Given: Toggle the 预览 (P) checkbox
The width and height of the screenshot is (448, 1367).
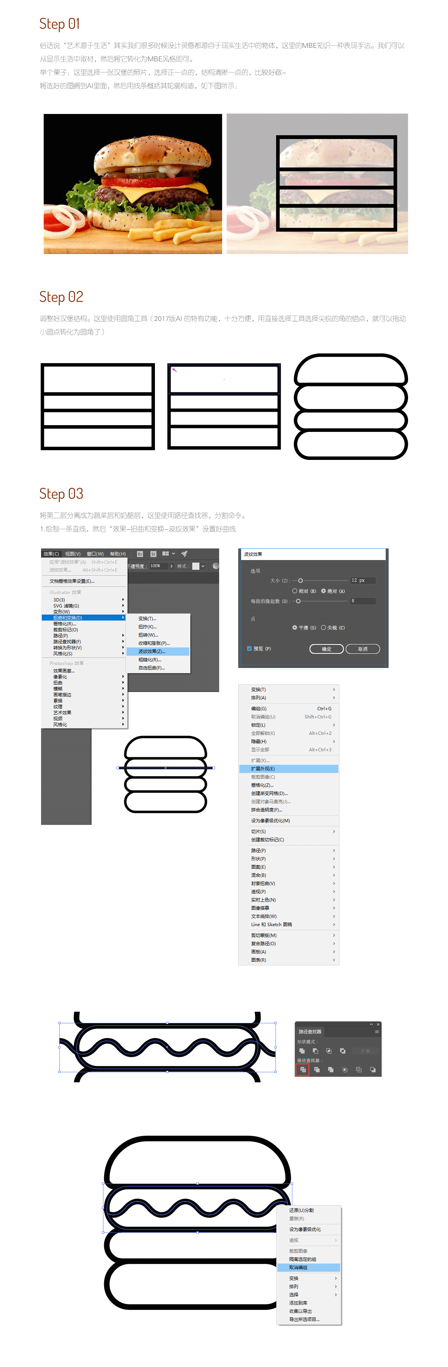Looking at the screenshot, I should point(249,649).
